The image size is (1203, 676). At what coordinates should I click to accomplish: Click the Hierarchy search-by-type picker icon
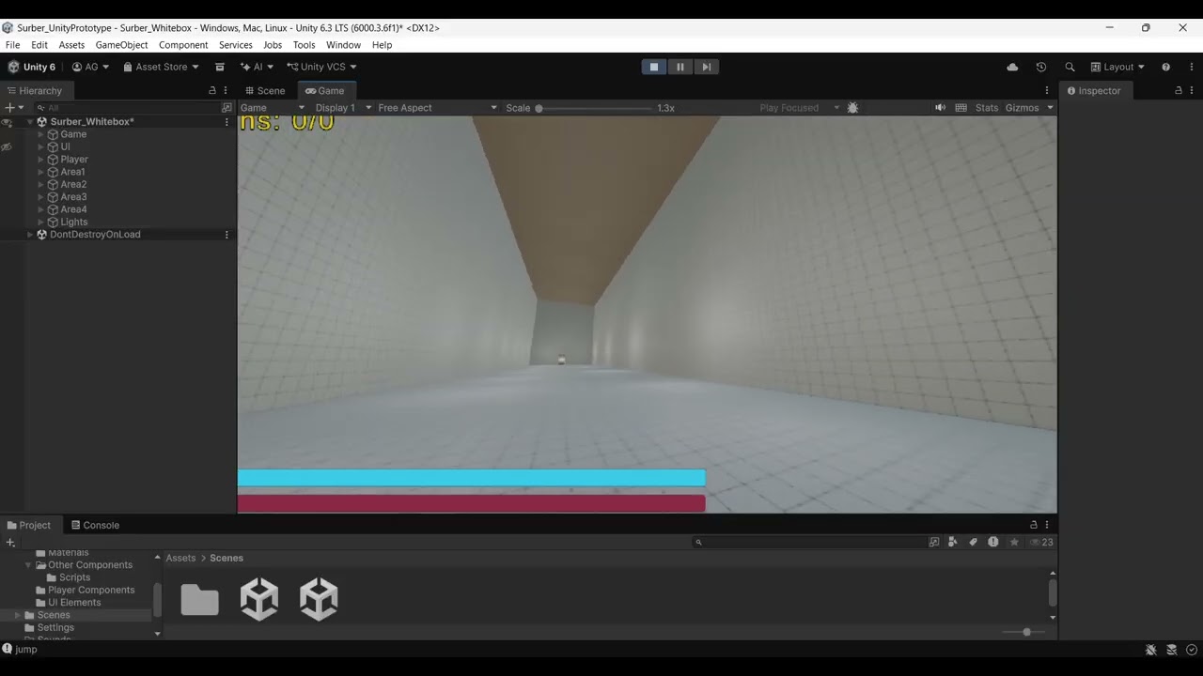click(227, 108)
